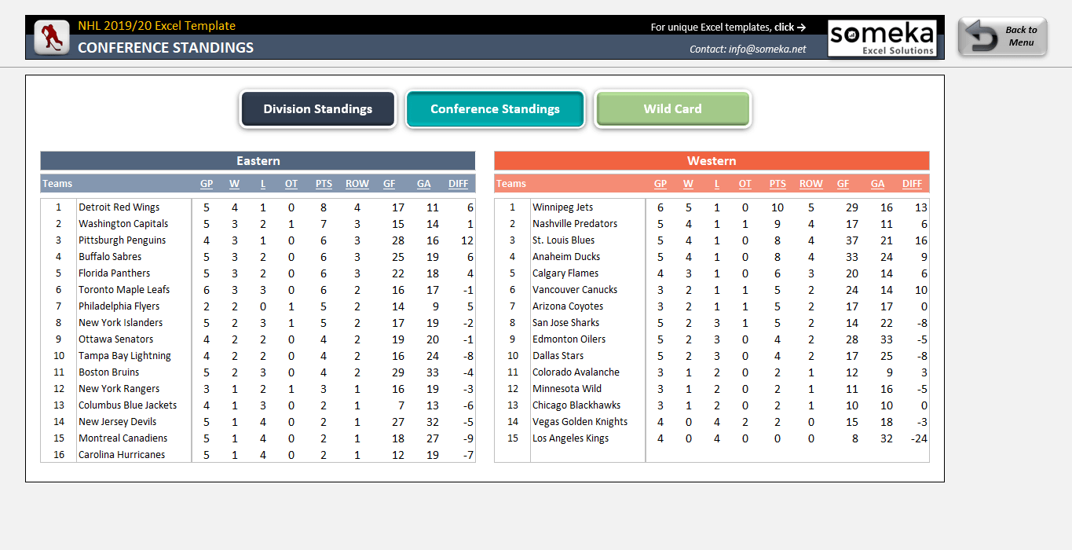Select the New York Rangers team name
This screenshot has width=1072, height=550.
119,389
